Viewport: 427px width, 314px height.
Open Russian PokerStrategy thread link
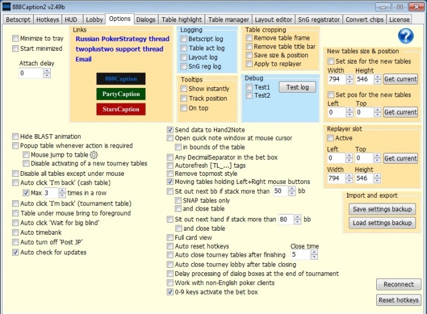pos(122,39)
